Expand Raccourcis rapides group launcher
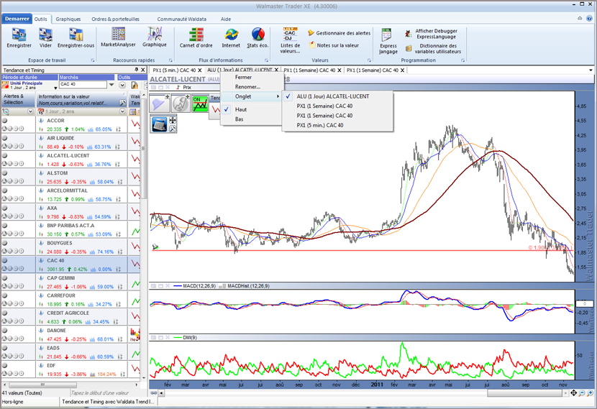Image resolution: width=597 pixels, height=409 pixels. [x=170, y=60]
